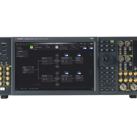Push the up arrow hardware key
The width and height of the screenshot is (137, 137).
point(107,46)
